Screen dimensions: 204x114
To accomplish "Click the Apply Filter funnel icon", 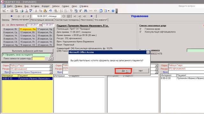I will point(80,11).
